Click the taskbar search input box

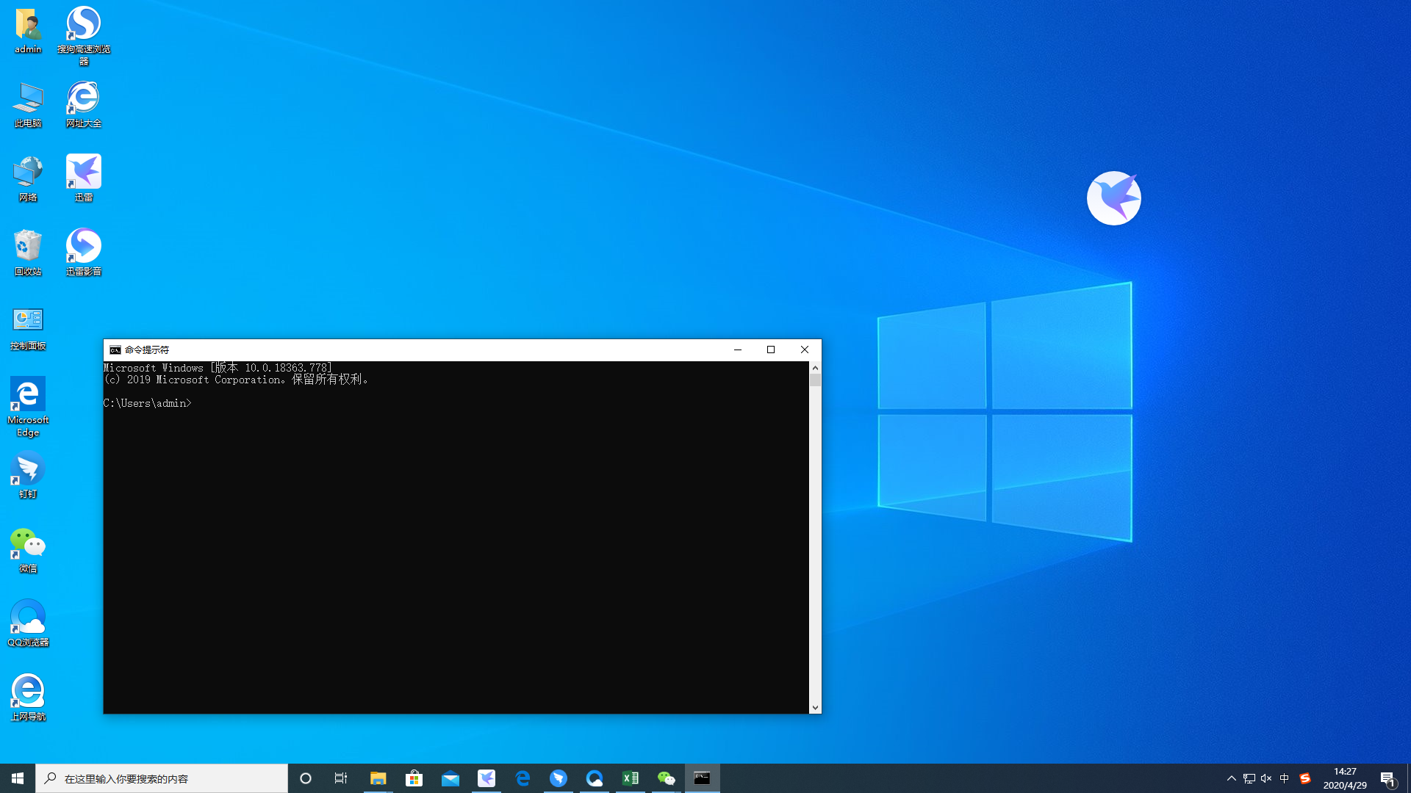click(x=162, y=778)
